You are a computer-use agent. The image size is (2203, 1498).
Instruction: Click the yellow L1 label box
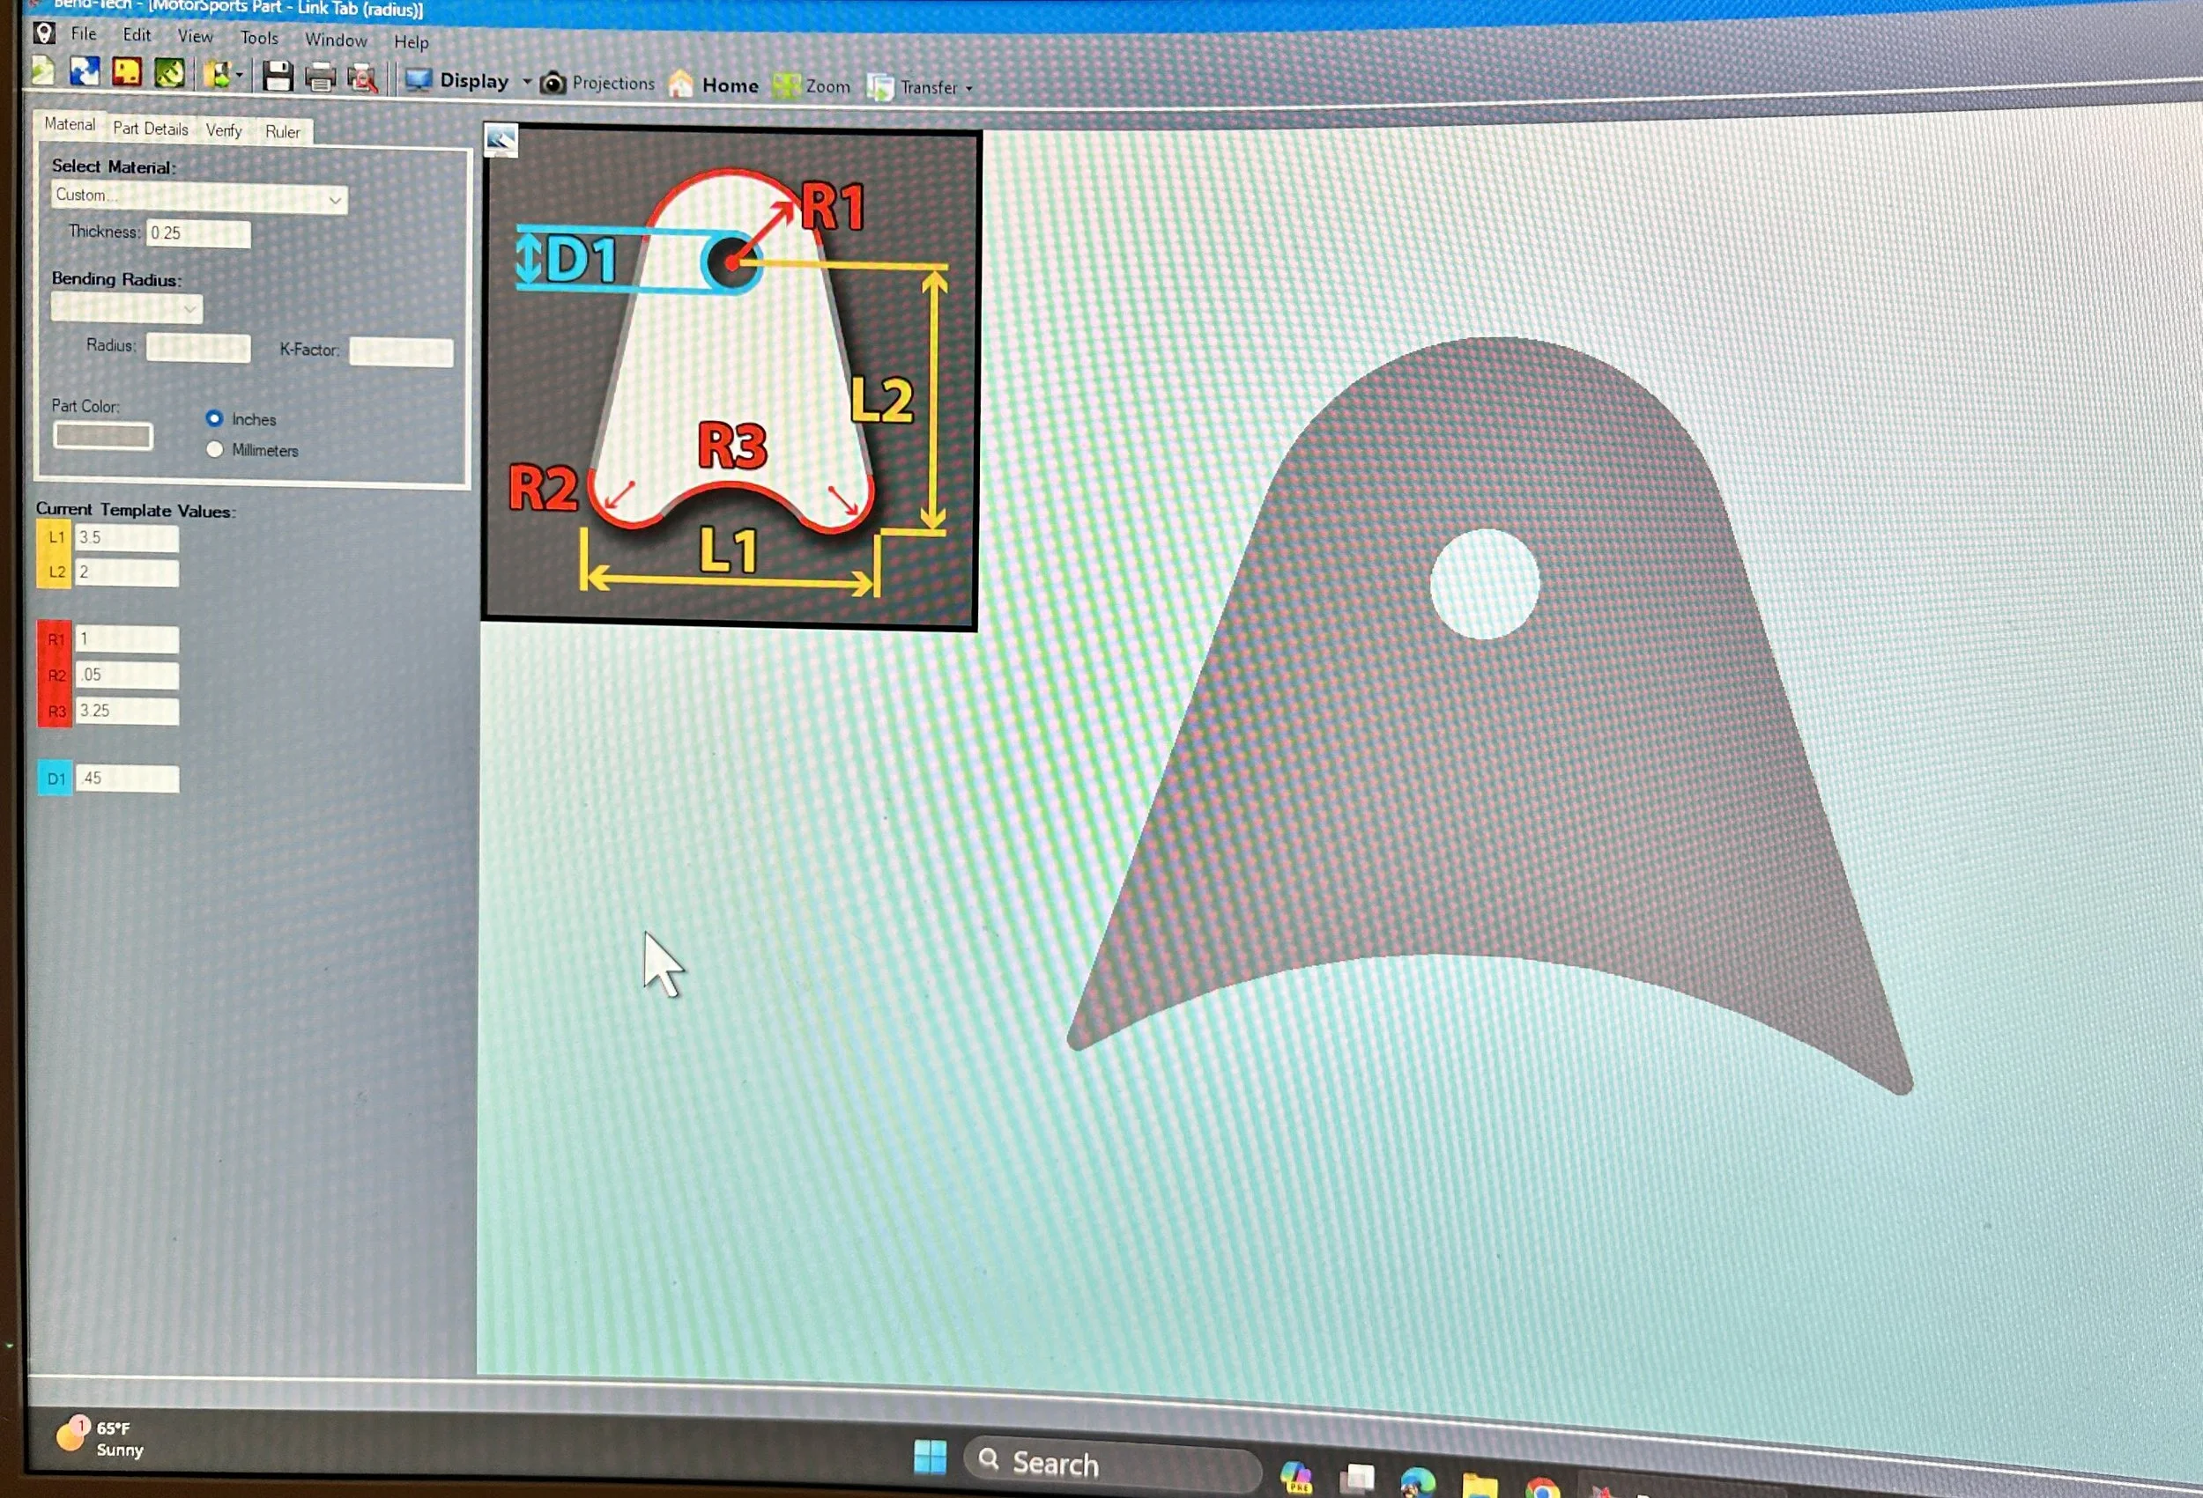coord(55,537)
